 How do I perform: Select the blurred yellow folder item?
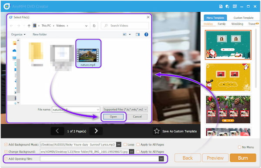click(36, 55)
